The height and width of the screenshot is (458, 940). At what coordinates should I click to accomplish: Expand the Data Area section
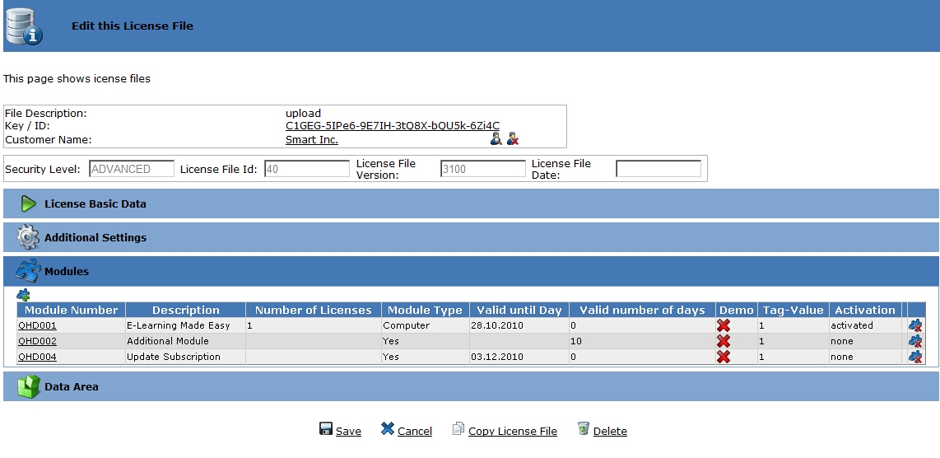(x=71, y=386)
